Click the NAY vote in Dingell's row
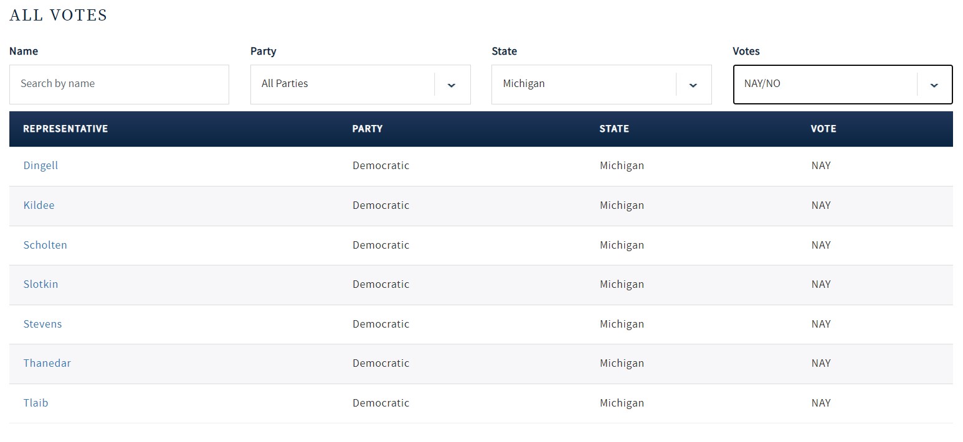The width and height of the screenshot is (963, 442). tap(821, 166)
